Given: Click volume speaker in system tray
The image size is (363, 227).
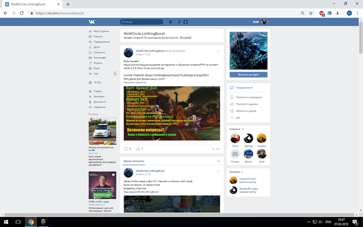Looking at the screenshot, I should [x=320, y=222].
